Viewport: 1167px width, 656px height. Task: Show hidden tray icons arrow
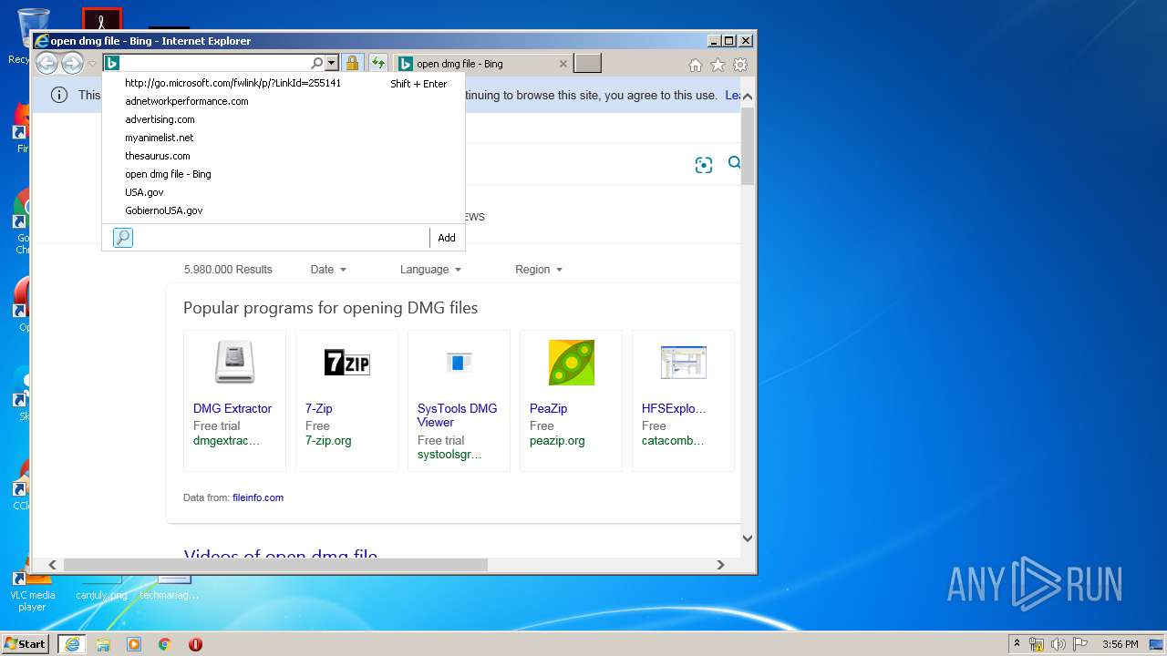(1017, 644)
